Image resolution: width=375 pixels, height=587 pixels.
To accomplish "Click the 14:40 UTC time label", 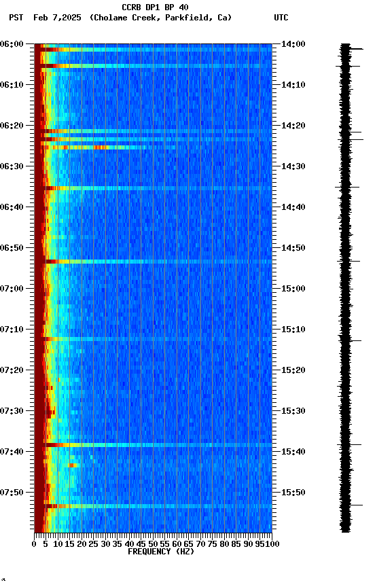I will 293,207.
